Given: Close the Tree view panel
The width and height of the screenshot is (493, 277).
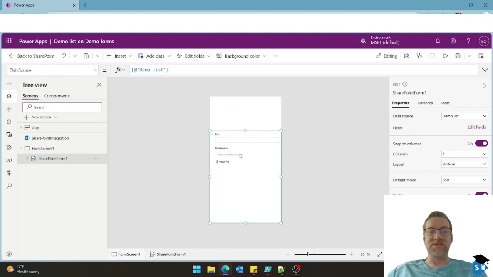Looking at the screenshot, I should 99,85.
